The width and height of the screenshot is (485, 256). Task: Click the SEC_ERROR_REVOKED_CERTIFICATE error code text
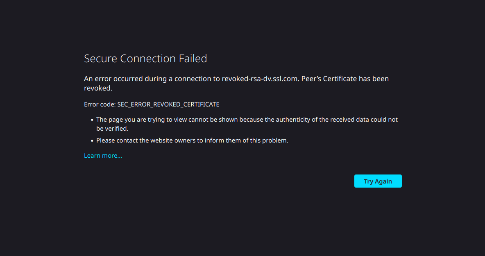[x=168, y=104]
